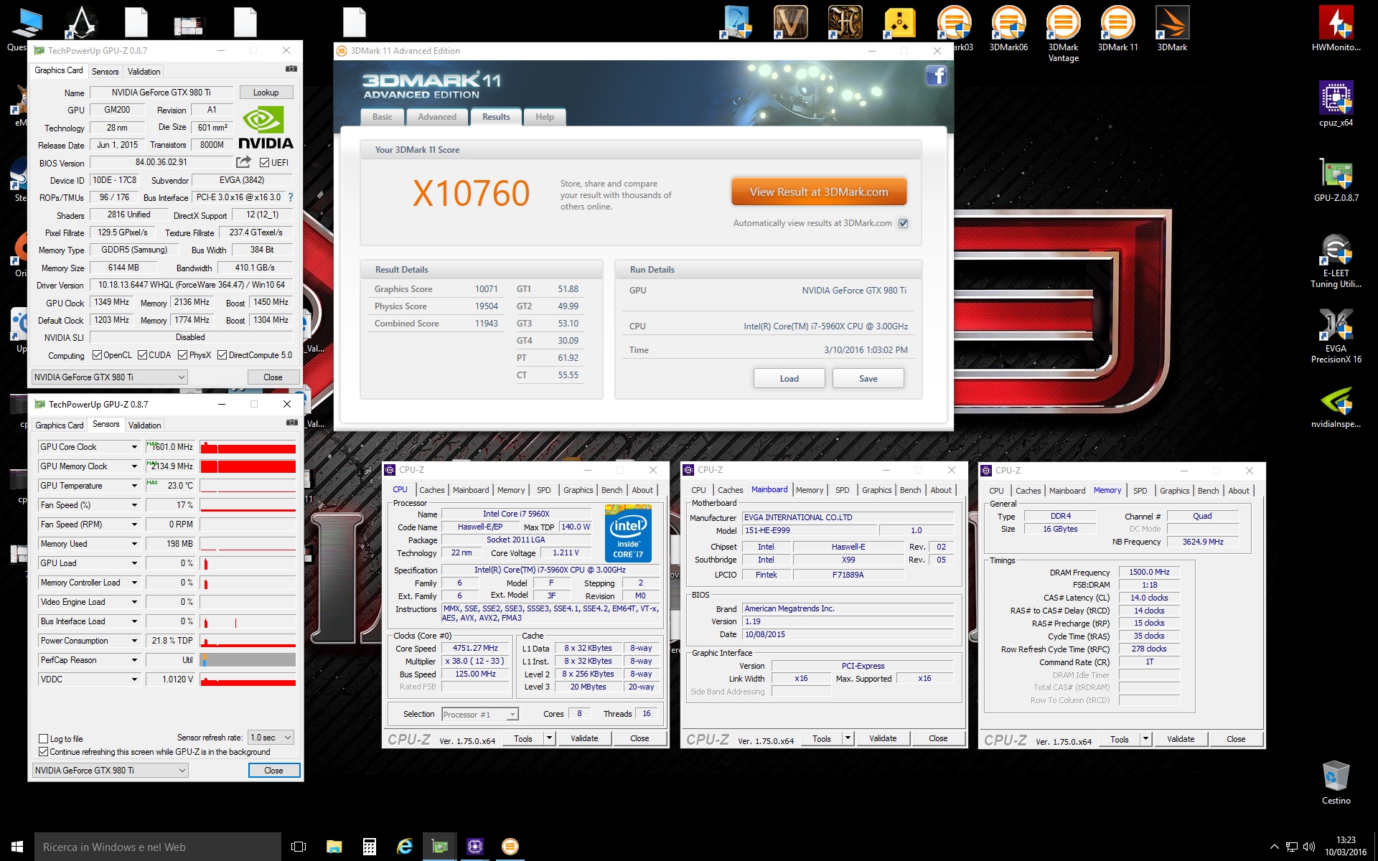1378x861 pixels.
Task: Click GPU Core Clock sensor graph
Action: (x=248, y=447)
